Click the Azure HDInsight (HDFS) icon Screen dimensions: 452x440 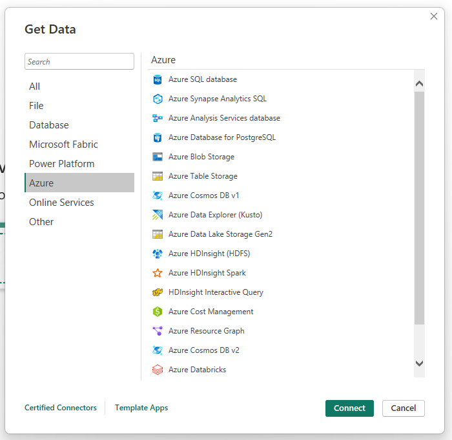pyautogui.click(x=158, y=254)
